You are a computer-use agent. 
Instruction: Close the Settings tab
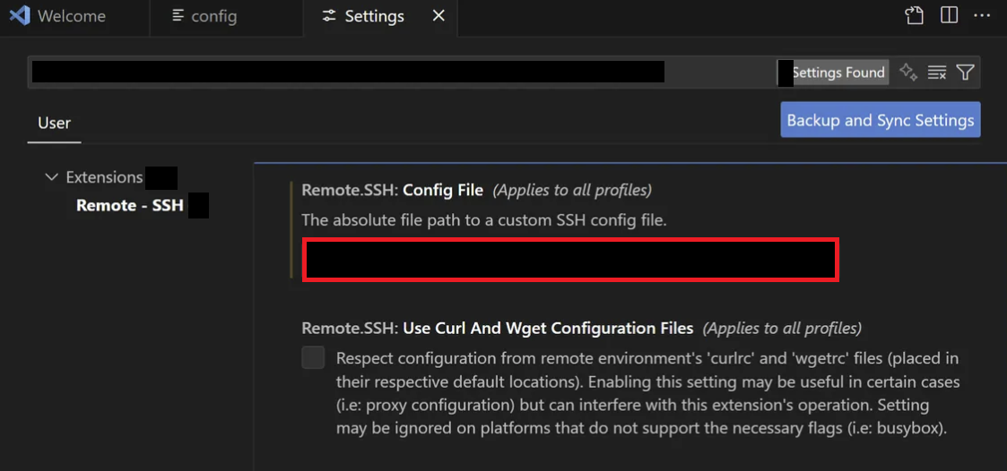click(x=438, y=16)
